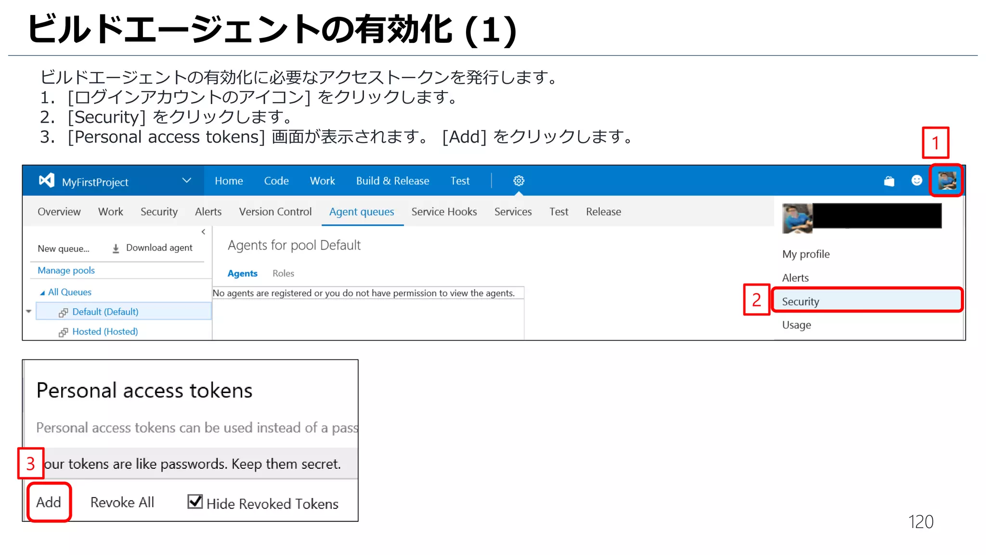Open the account avatar in top bar
Image resolution: width=986 pixels, height=555 pixels.
(947, 181)
